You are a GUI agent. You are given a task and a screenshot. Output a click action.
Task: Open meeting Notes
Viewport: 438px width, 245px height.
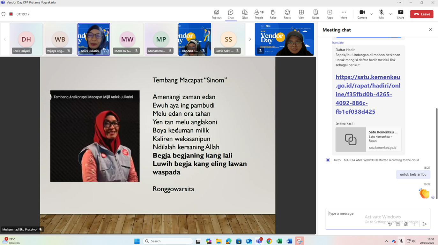pos(315,14)
